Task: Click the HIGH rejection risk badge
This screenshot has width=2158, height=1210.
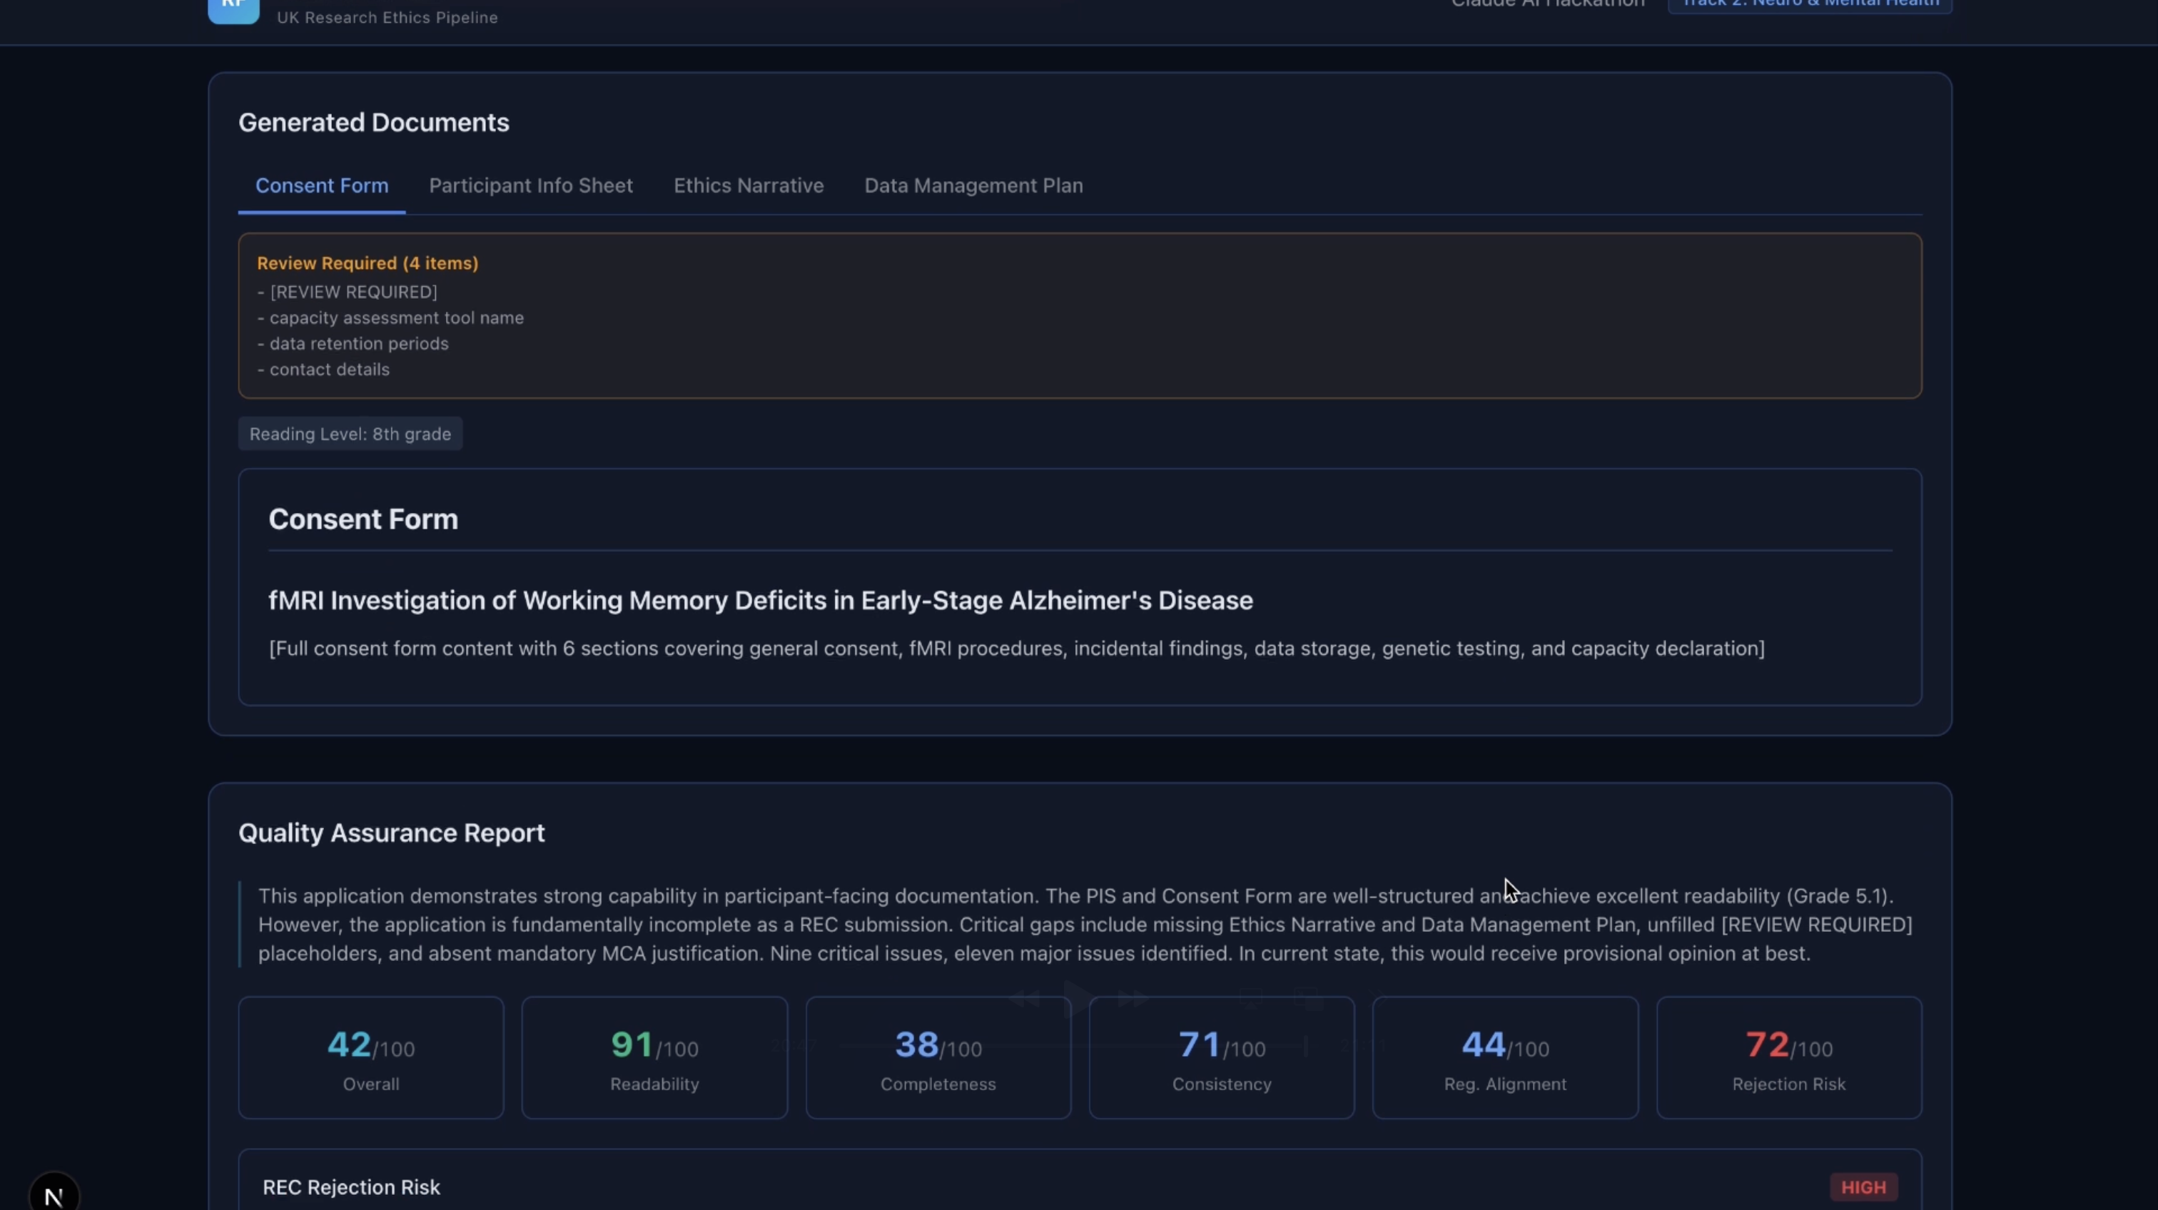Action: (1863, 1186)
